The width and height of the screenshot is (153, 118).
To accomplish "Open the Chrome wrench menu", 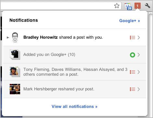I will pyautogui.click(x=147, y=6).
